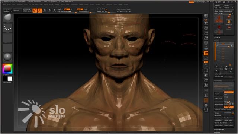Toggle the orange Smt button near Divide
The height and width of the screenshot is (134, 238).
229,92
